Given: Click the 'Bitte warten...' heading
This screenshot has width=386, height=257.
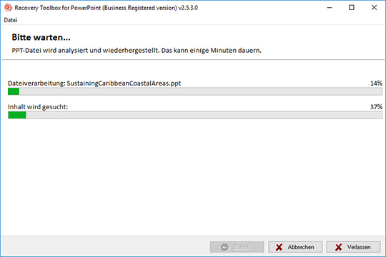Looking at the screenshot, I should [x=41, y=37].
